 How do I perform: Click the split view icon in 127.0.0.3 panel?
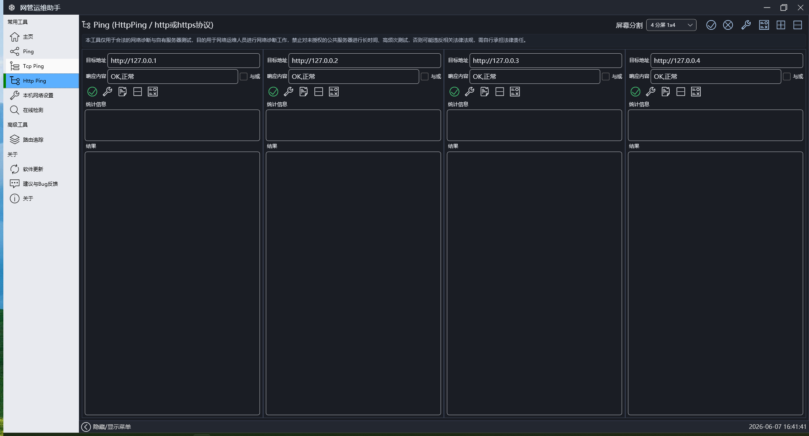pos(500,91)
